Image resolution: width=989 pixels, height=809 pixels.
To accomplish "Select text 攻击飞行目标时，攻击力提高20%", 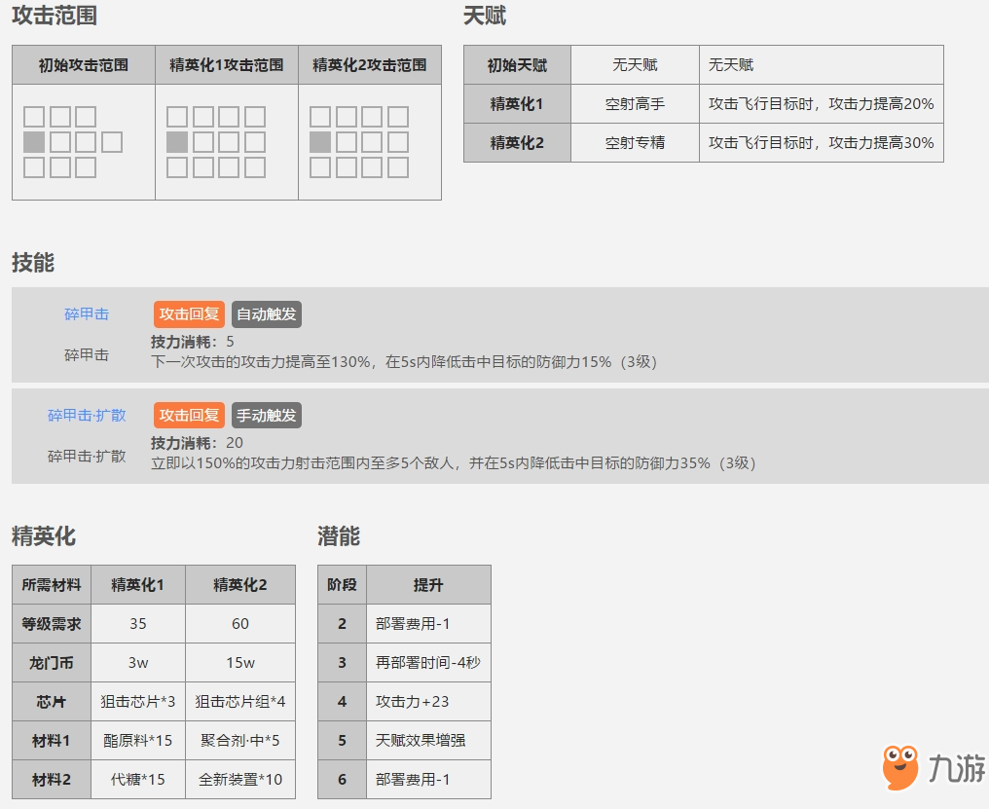I will coord(821,104).
